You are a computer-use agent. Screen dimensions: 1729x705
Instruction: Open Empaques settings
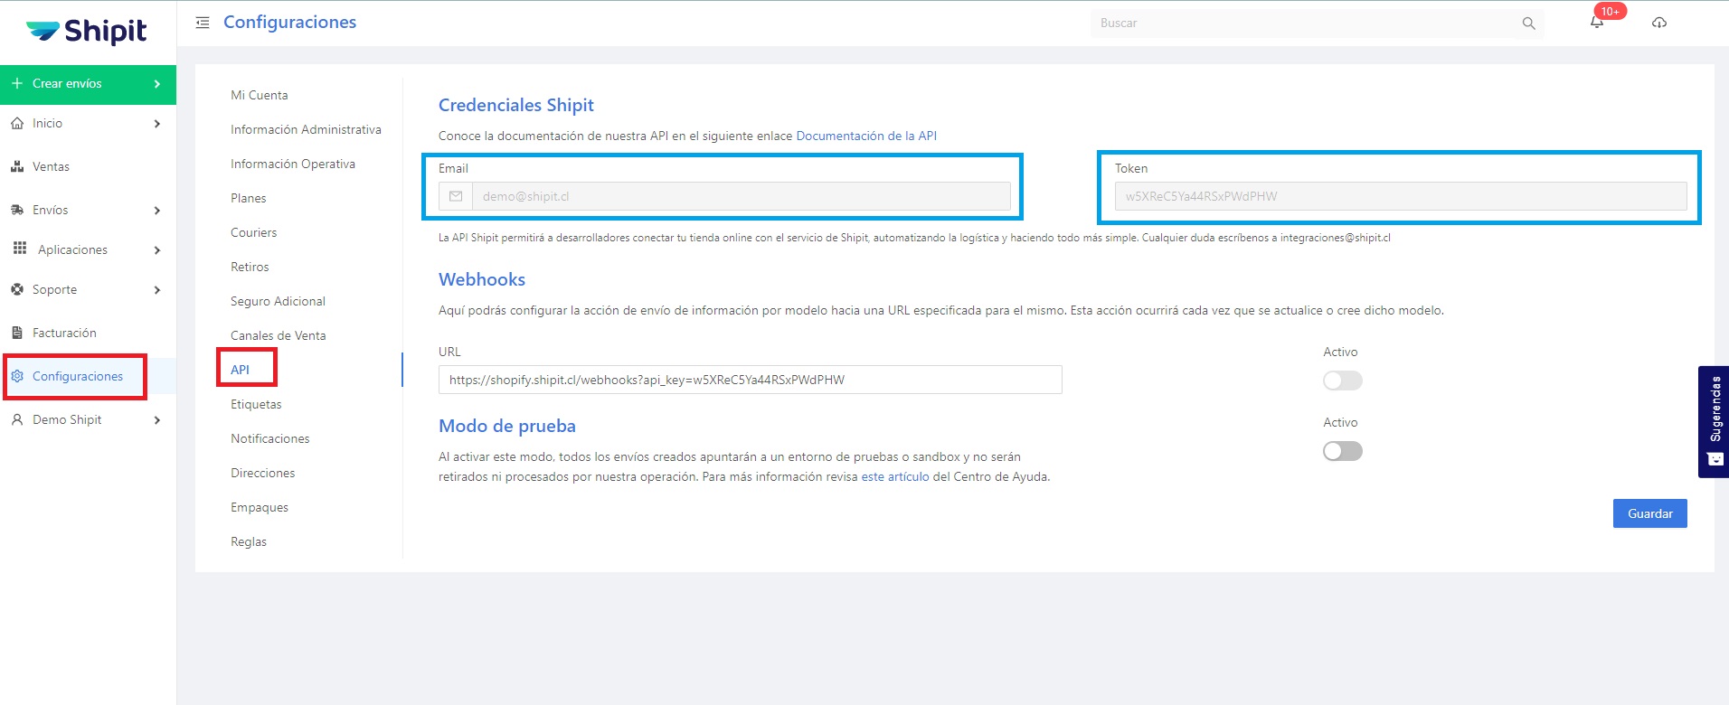(260, 507)
